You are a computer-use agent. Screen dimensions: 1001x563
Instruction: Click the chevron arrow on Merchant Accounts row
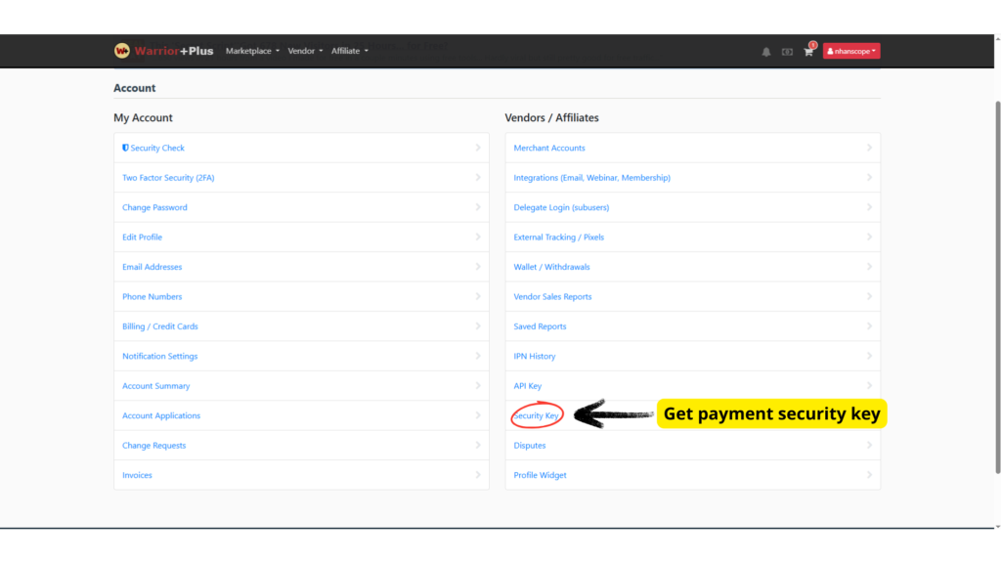[869, 148]
